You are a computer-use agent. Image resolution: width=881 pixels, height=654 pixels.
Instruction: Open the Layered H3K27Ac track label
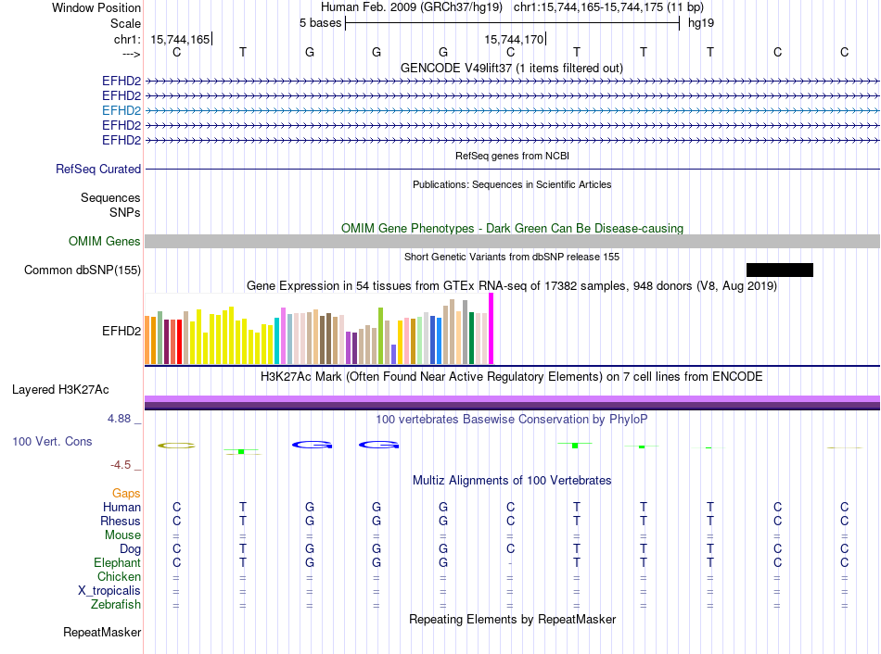click(x=60, y=390)
